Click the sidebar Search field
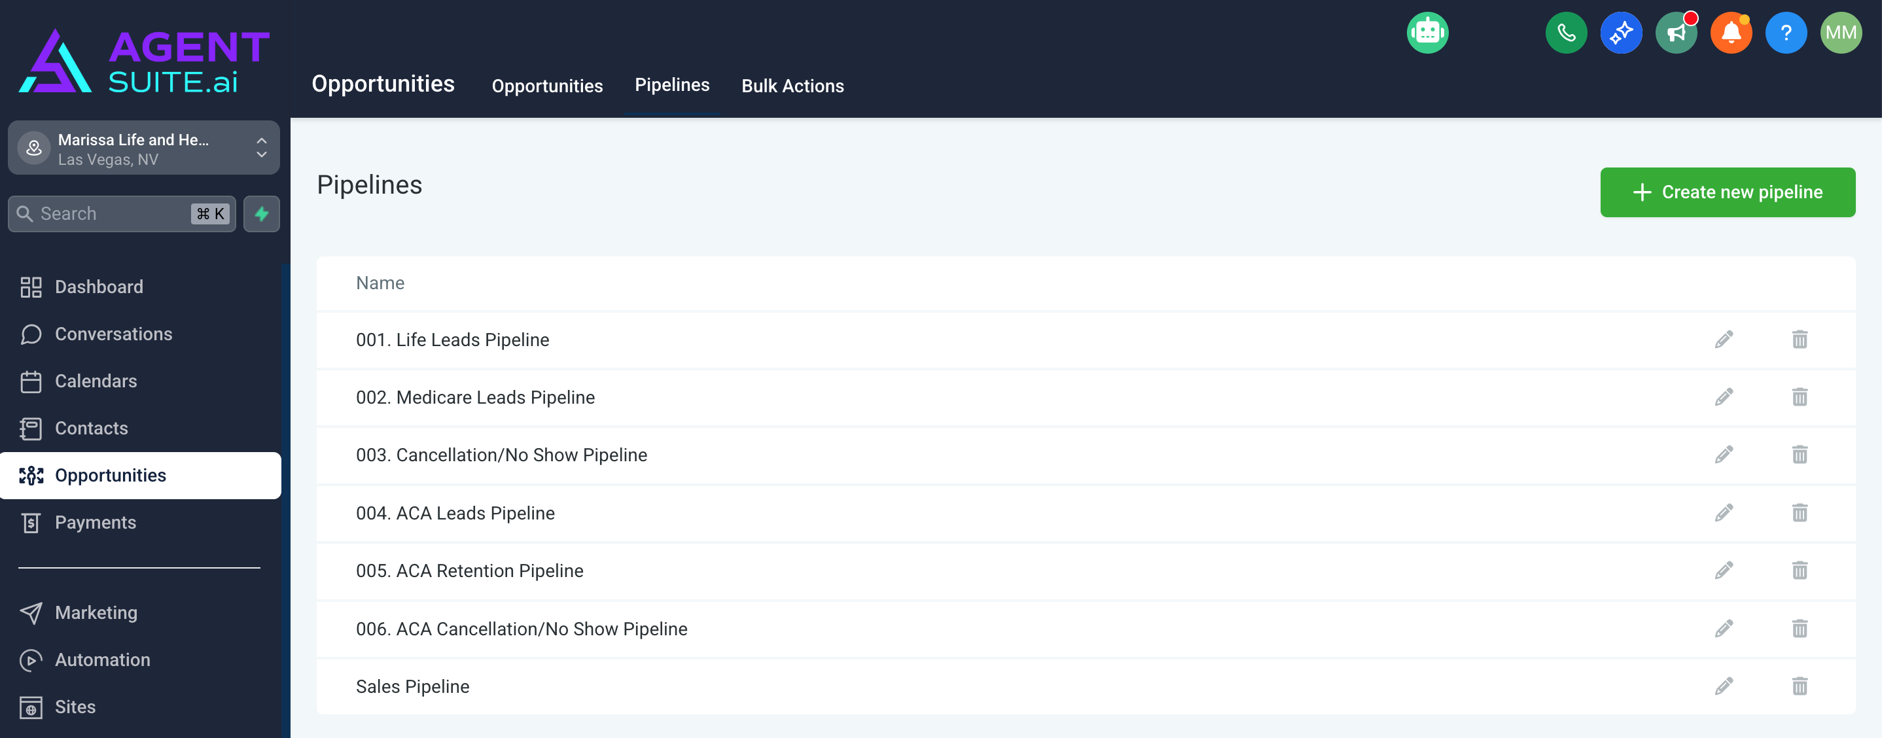The width and height of the screenshot is (1882, 738). pos(109,214)
